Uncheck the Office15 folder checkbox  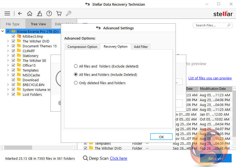click(x=14, y=65)
